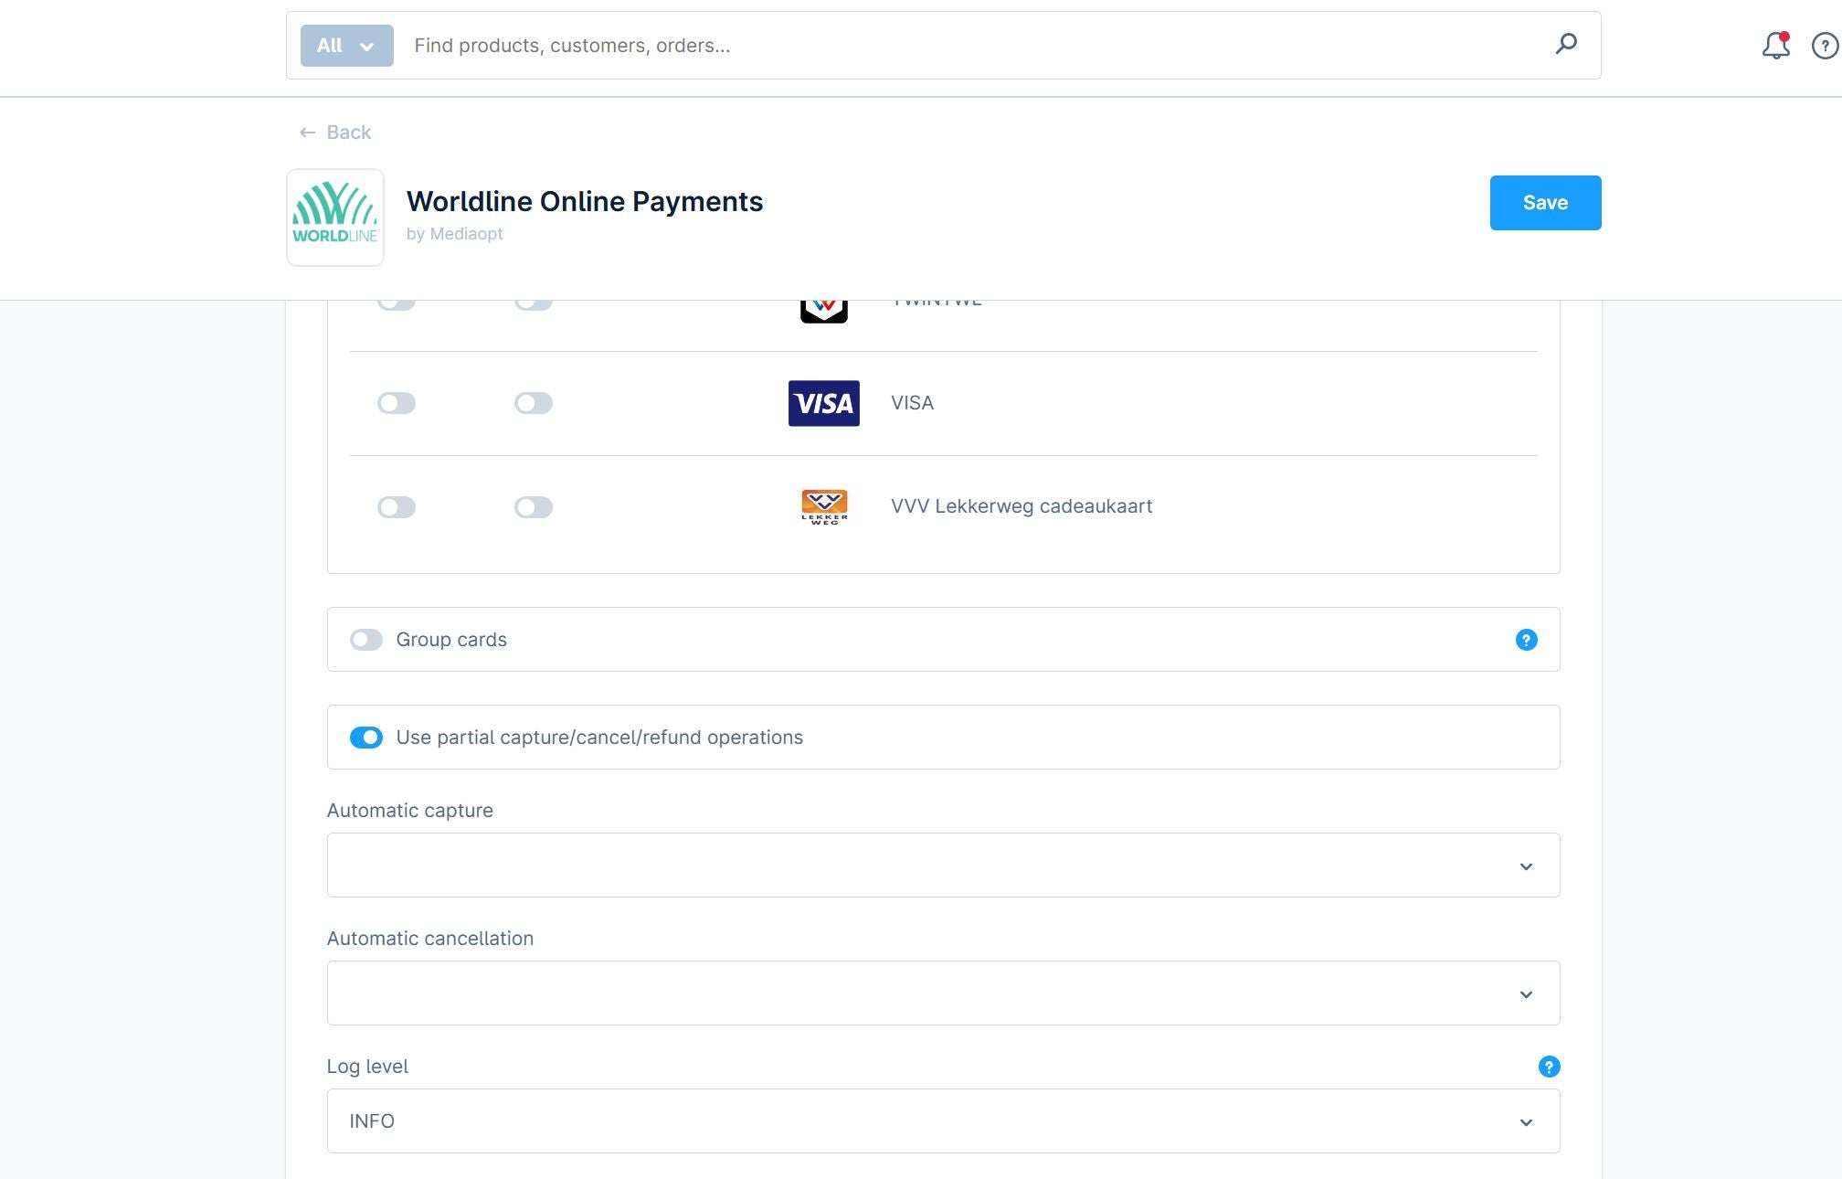This screenshot has width=1842, height=1179.
Task: Open the All search filter dropdown
Action: coord(346,46)
